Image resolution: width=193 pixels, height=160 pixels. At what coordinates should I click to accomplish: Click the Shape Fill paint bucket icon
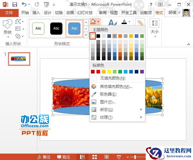tap(93, 21)
